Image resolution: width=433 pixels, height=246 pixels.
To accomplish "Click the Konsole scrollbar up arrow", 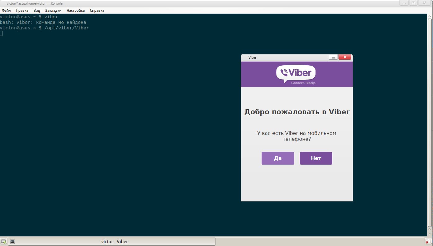I will click(430, 16).
